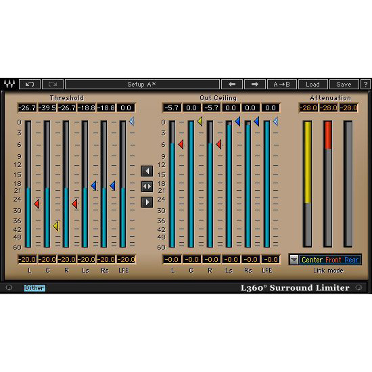Click LFE out ceiling value 0.0
The image size is (372, 372).
click(271, 108)
